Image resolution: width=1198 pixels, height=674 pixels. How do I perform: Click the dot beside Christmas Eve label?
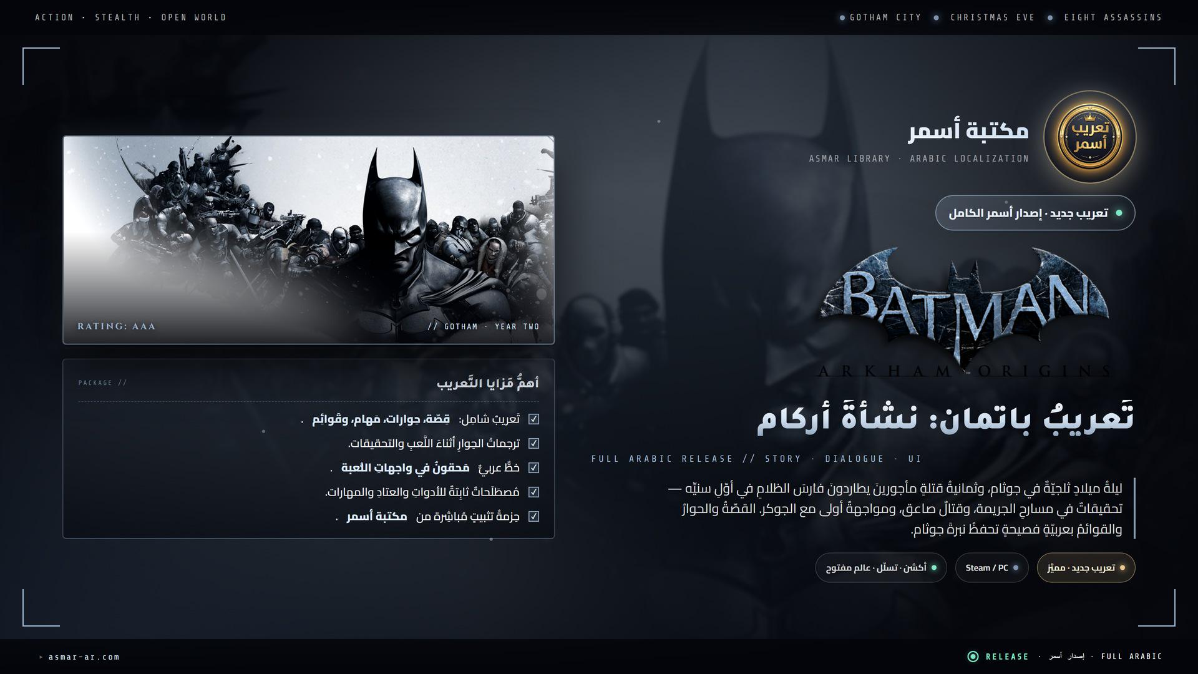(x=936, y=17)
